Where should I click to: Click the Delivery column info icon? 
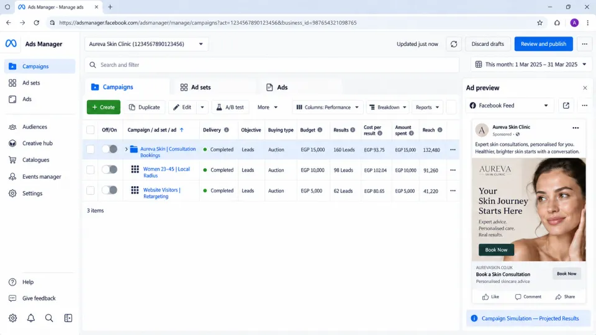(227, 130)
